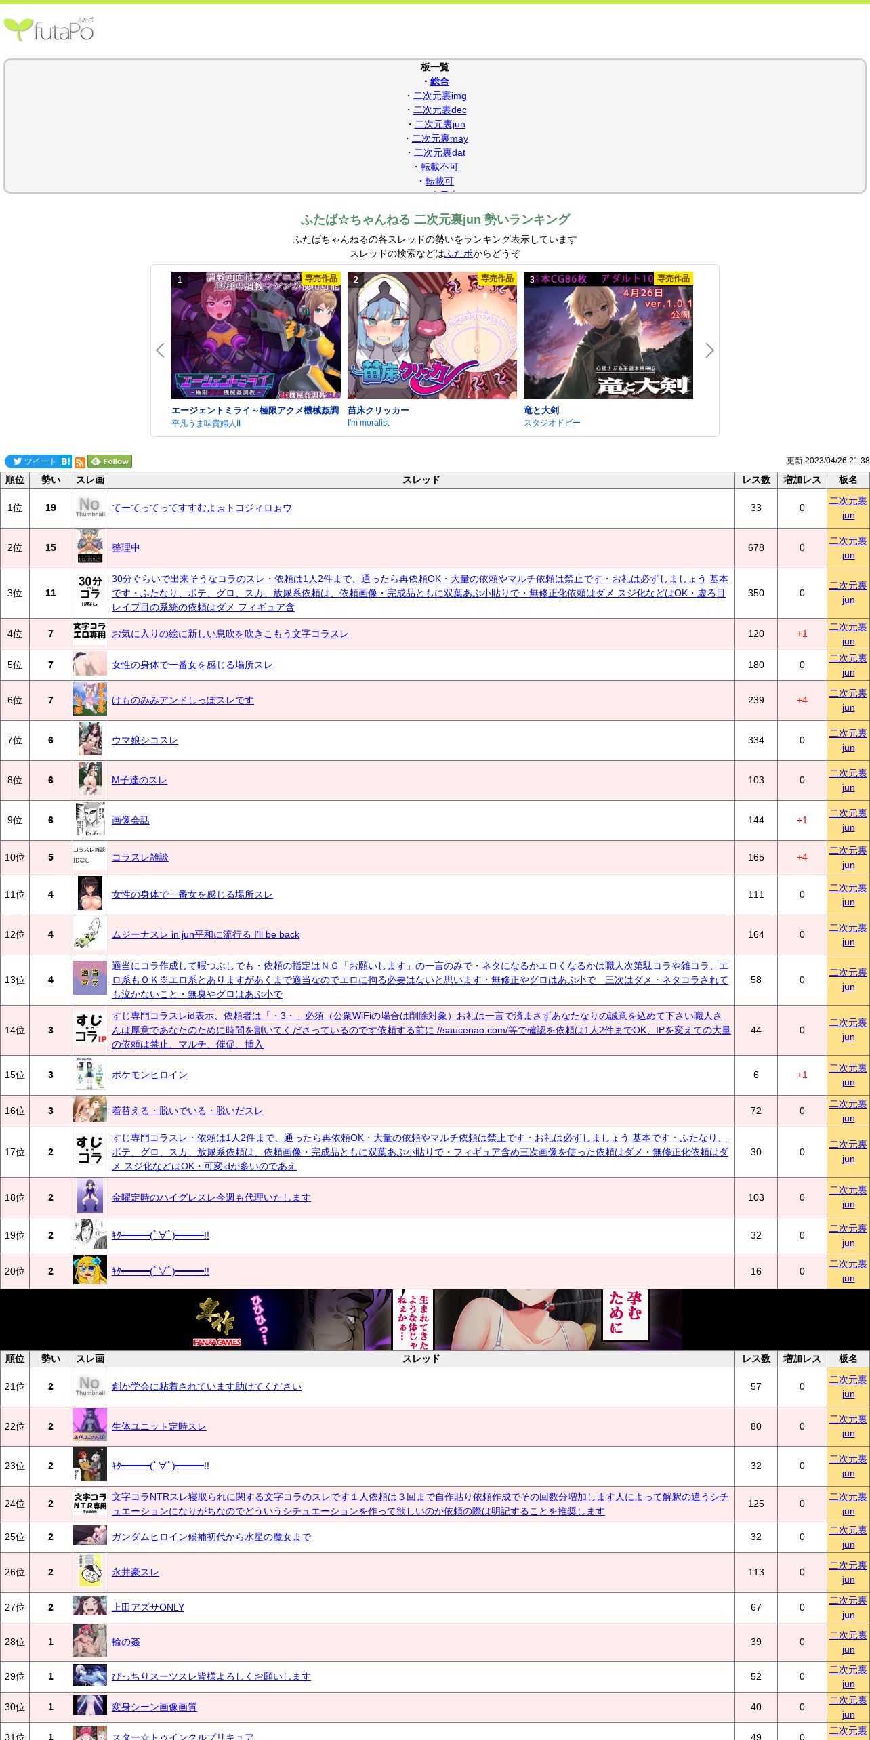Click the +4 increase in rank 6 row
Image resolution: width=870 pixels, height=1740 pixels.
[802, 700]
